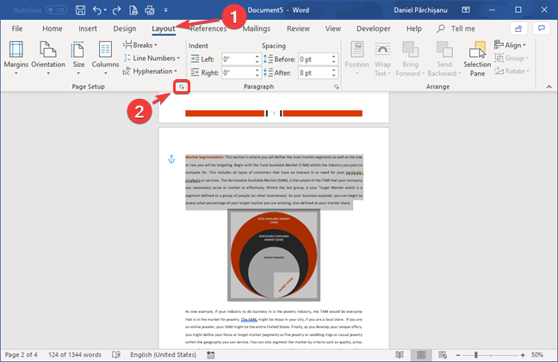The height and width of the screenshot is (362, 558).
Task: Click the macro recording icon in status bar
Action: click(211, 355)
